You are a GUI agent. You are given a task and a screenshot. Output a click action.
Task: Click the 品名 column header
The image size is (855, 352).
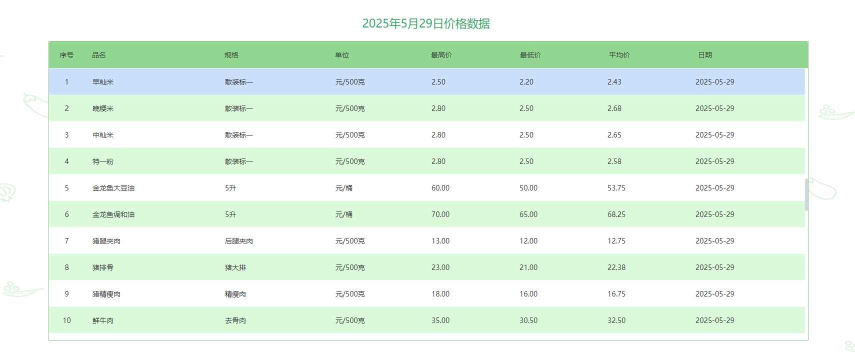(99, 55)
